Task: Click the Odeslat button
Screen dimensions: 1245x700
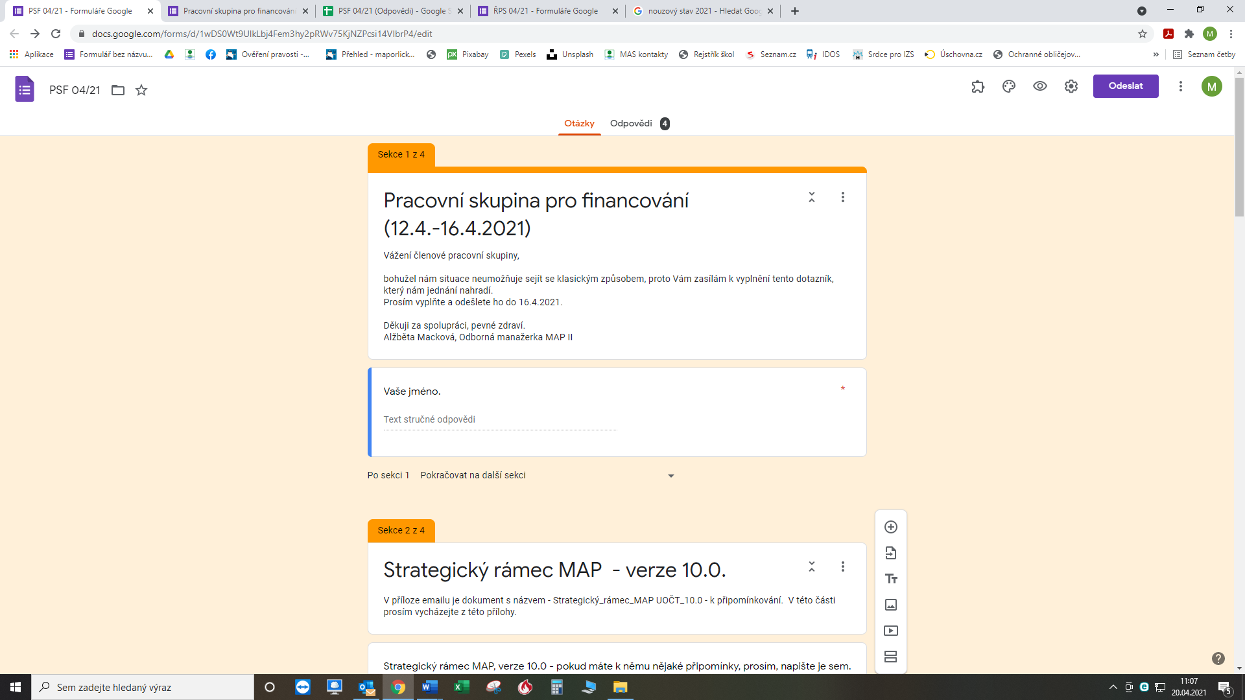Action: coord(1126,86)
